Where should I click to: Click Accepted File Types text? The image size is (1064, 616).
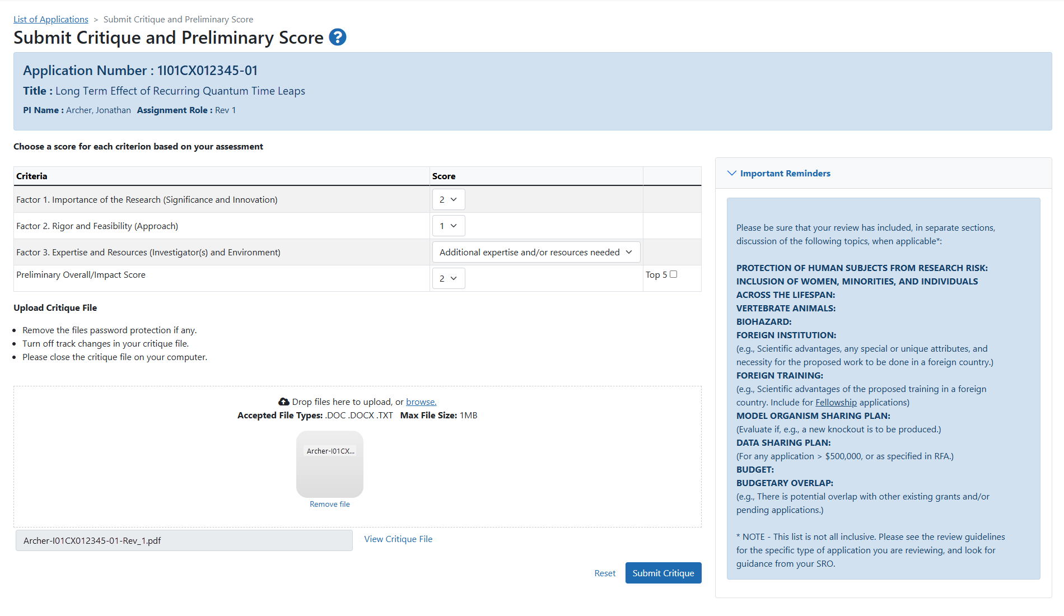(x=315, y=415)
